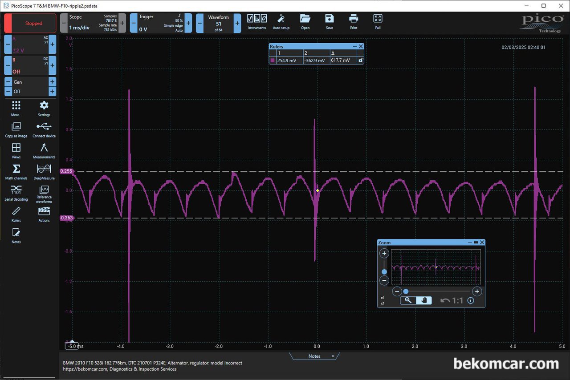Open the Views layout tool
Screen dimensions: 570x380
(x=16, y=150)
